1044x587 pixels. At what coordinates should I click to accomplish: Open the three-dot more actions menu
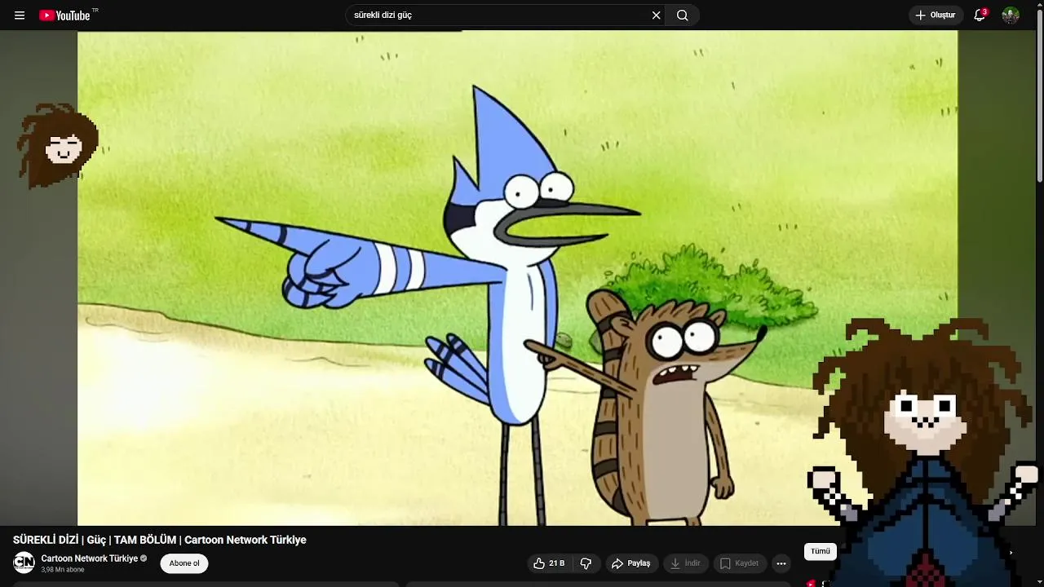pyautogui.click(x=781, y=563)
